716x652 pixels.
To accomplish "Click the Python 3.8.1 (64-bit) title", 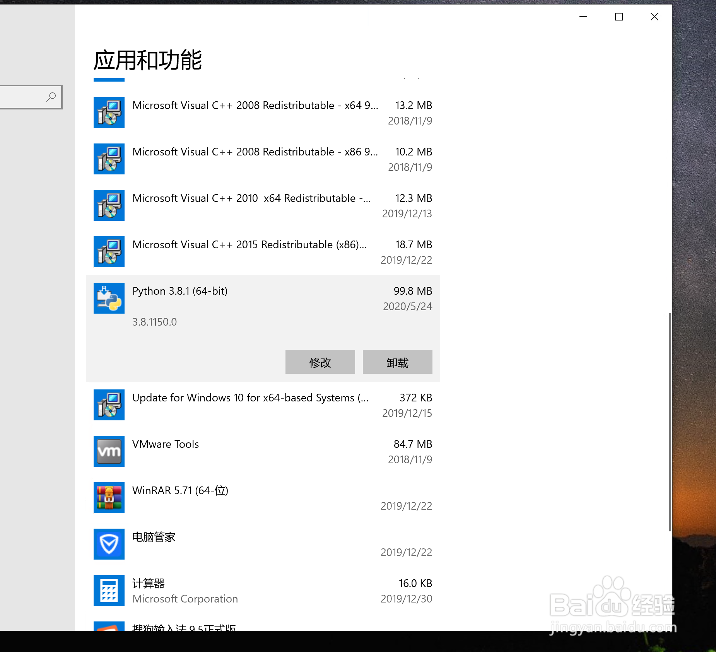I will (180, 291).
